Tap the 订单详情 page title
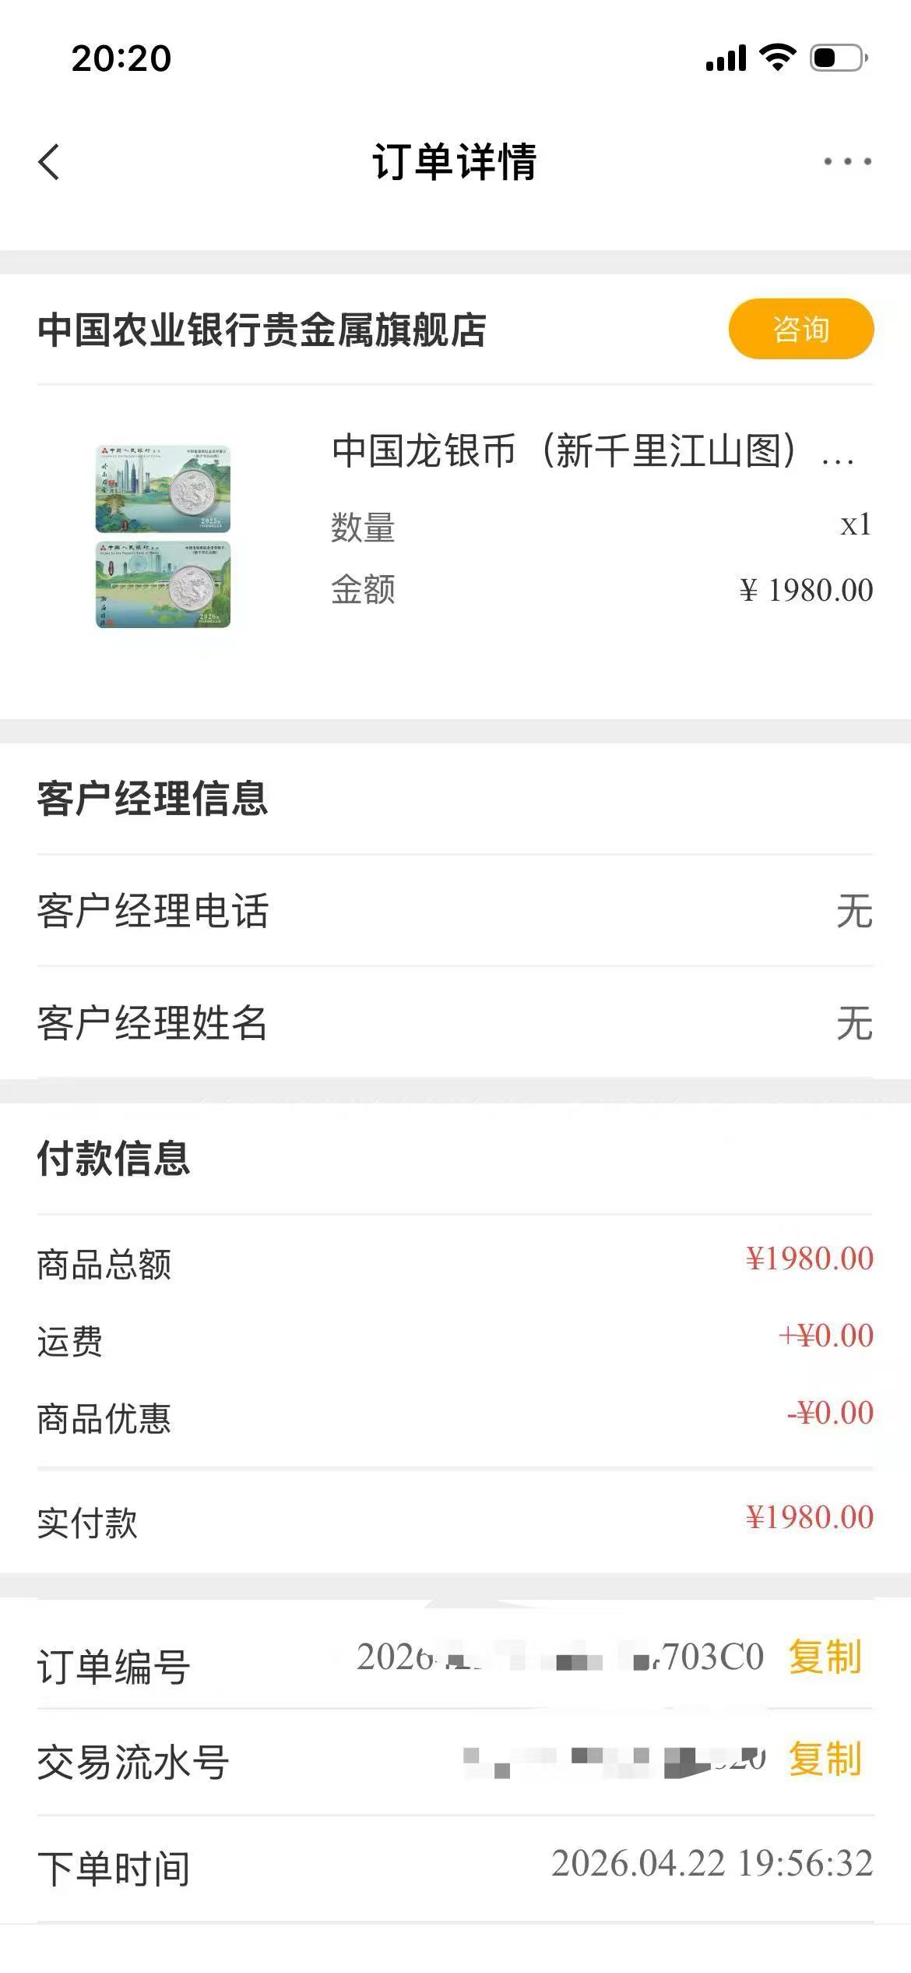 coord(455,162)
